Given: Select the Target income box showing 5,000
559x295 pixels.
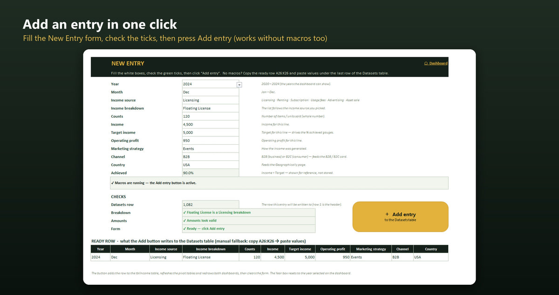Looking at the screenshot, I should (211, 133).
